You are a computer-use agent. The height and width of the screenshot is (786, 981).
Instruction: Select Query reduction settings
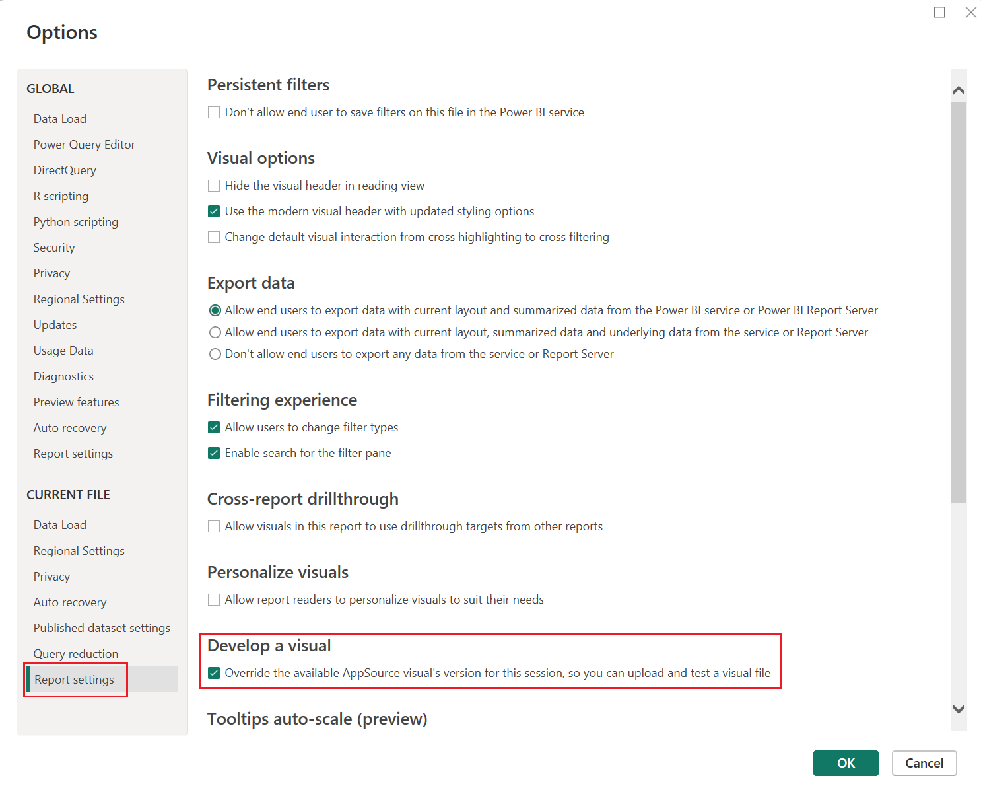point(76,653)
